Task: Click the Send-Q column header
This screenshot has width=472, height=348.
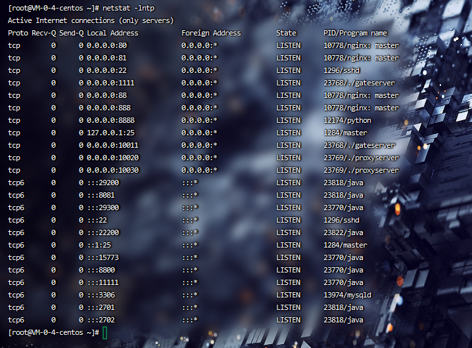Action: [71, 33]
